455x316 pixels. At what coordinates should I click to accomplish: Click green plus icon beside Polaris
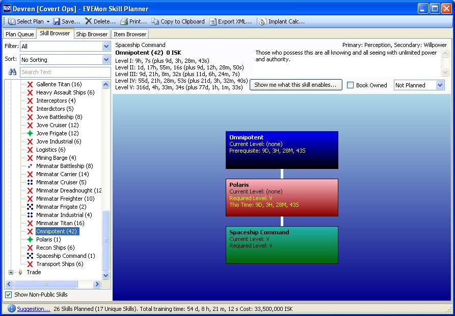coord(30,239)
